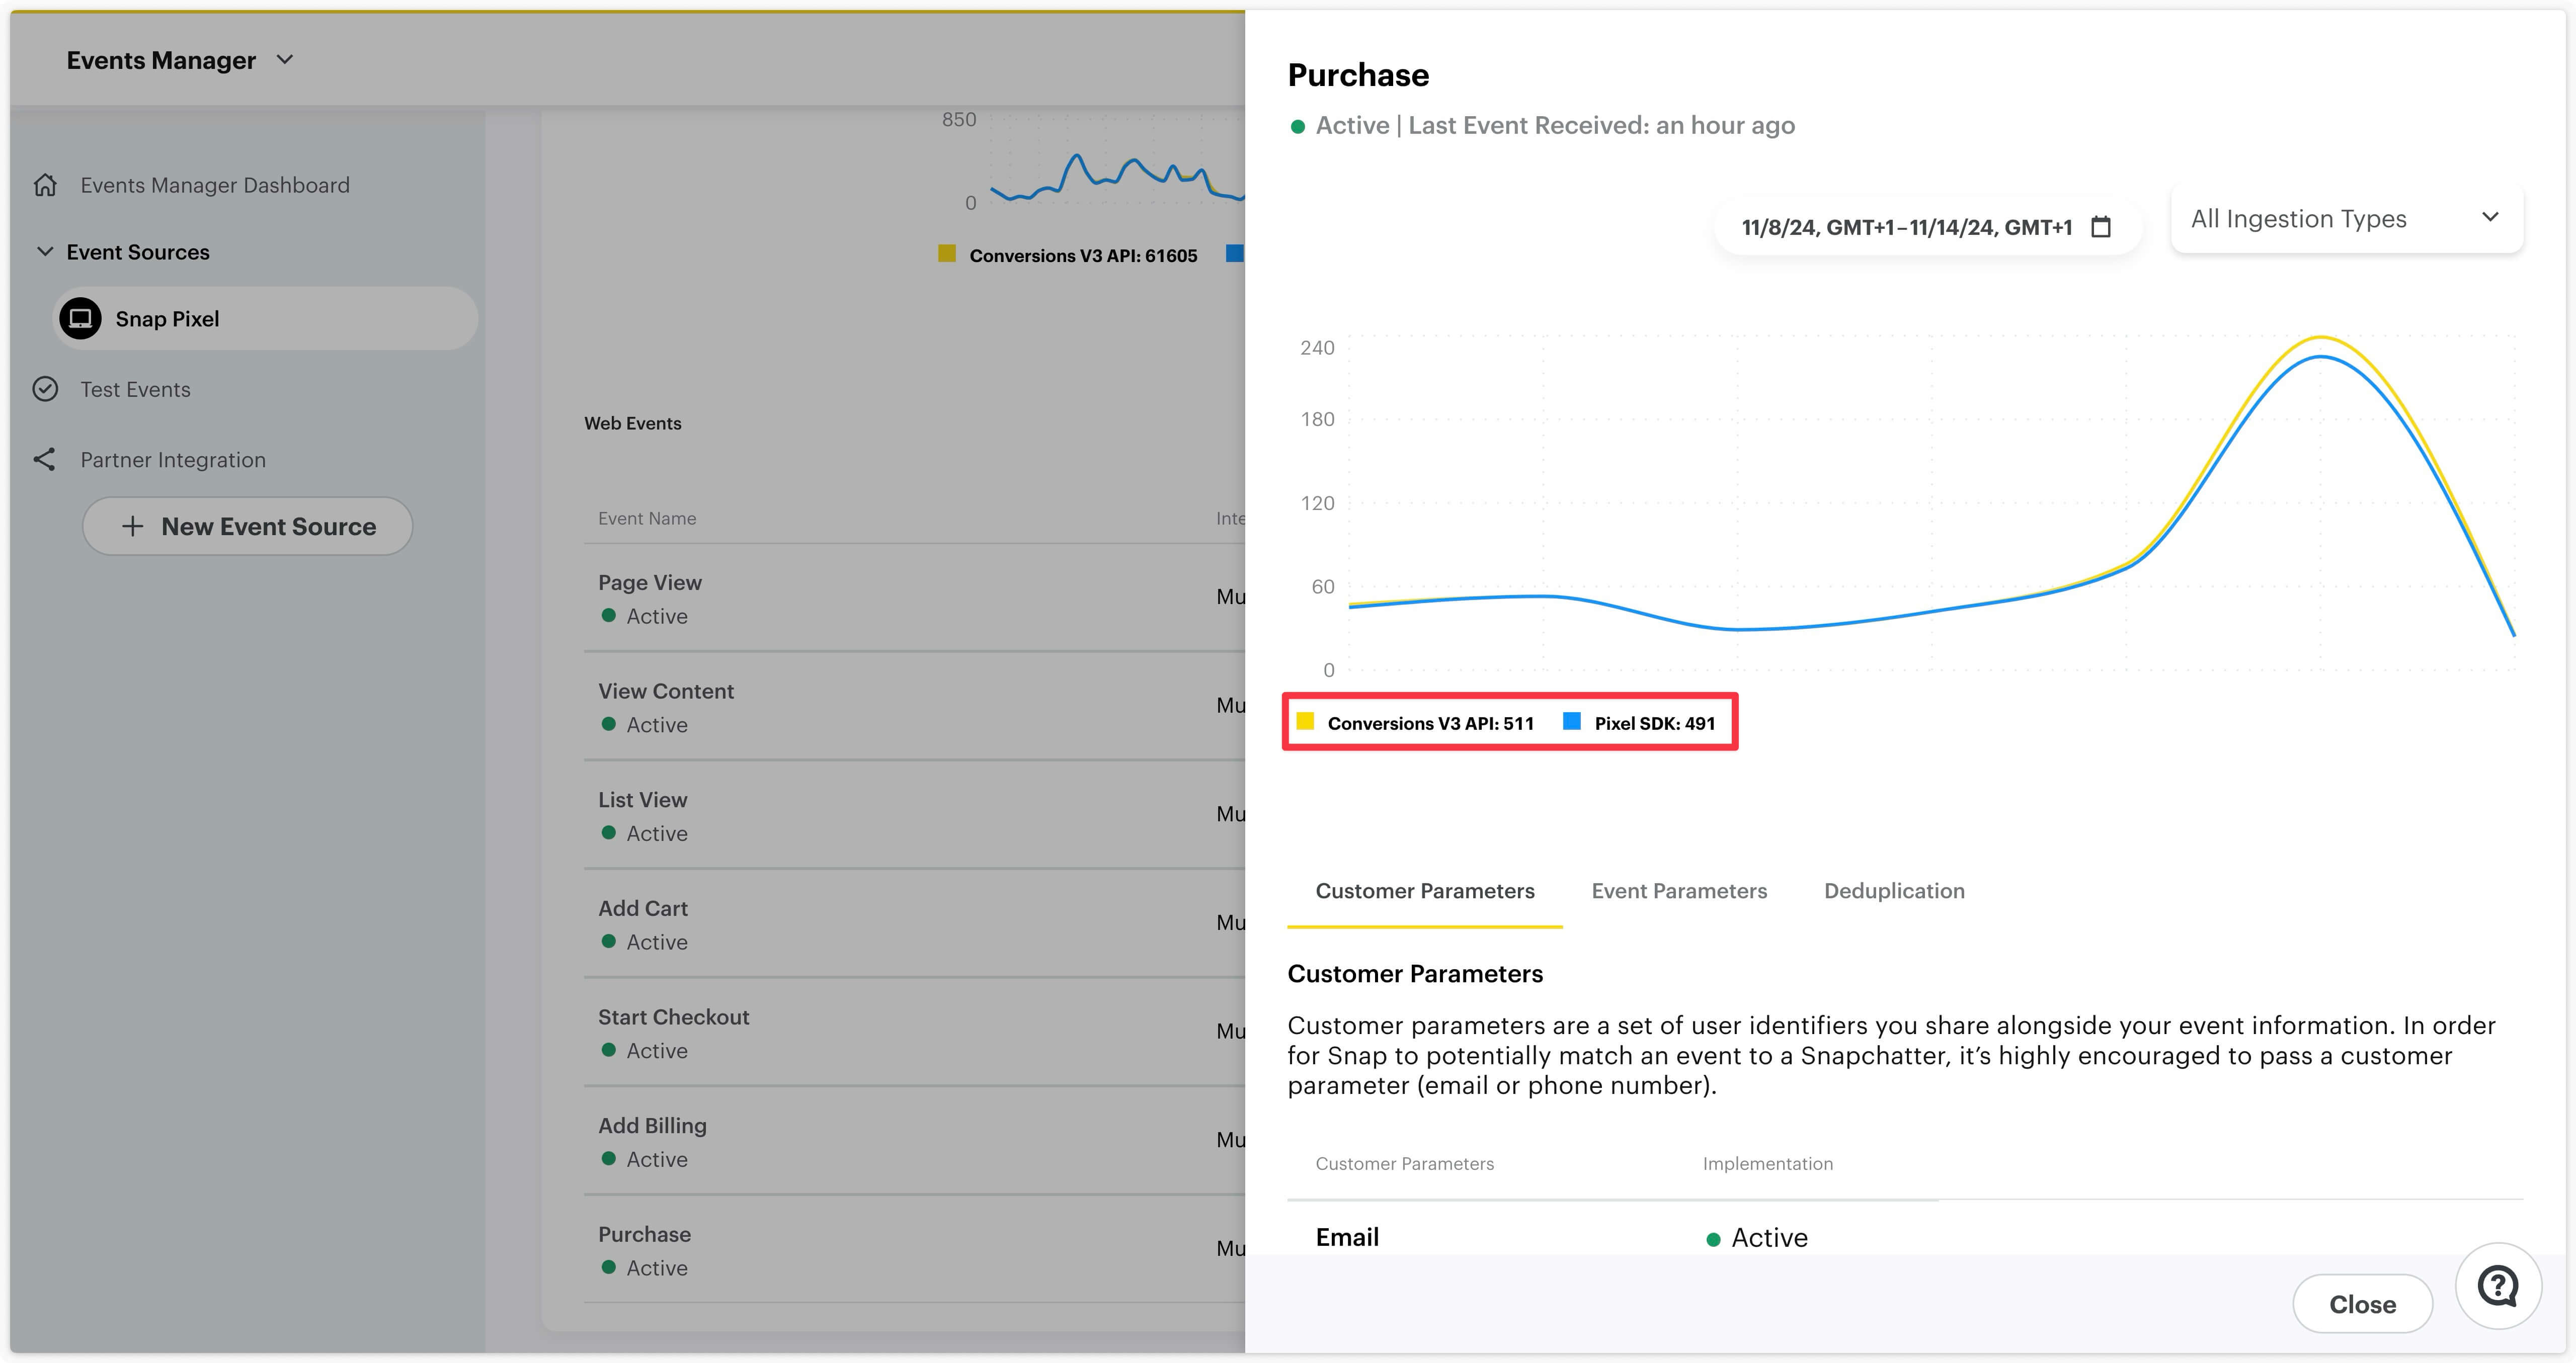The image size is (2576, 1363).
Task: Open All Ingestion Types dropdown
Action: coord(2346,219)
